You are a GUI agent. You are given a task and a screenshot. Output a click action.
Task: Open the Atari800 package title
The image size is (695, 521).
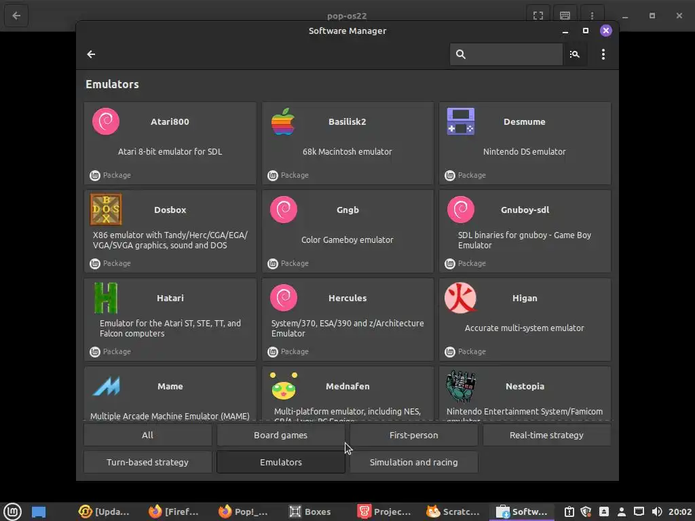coord(170,121)
